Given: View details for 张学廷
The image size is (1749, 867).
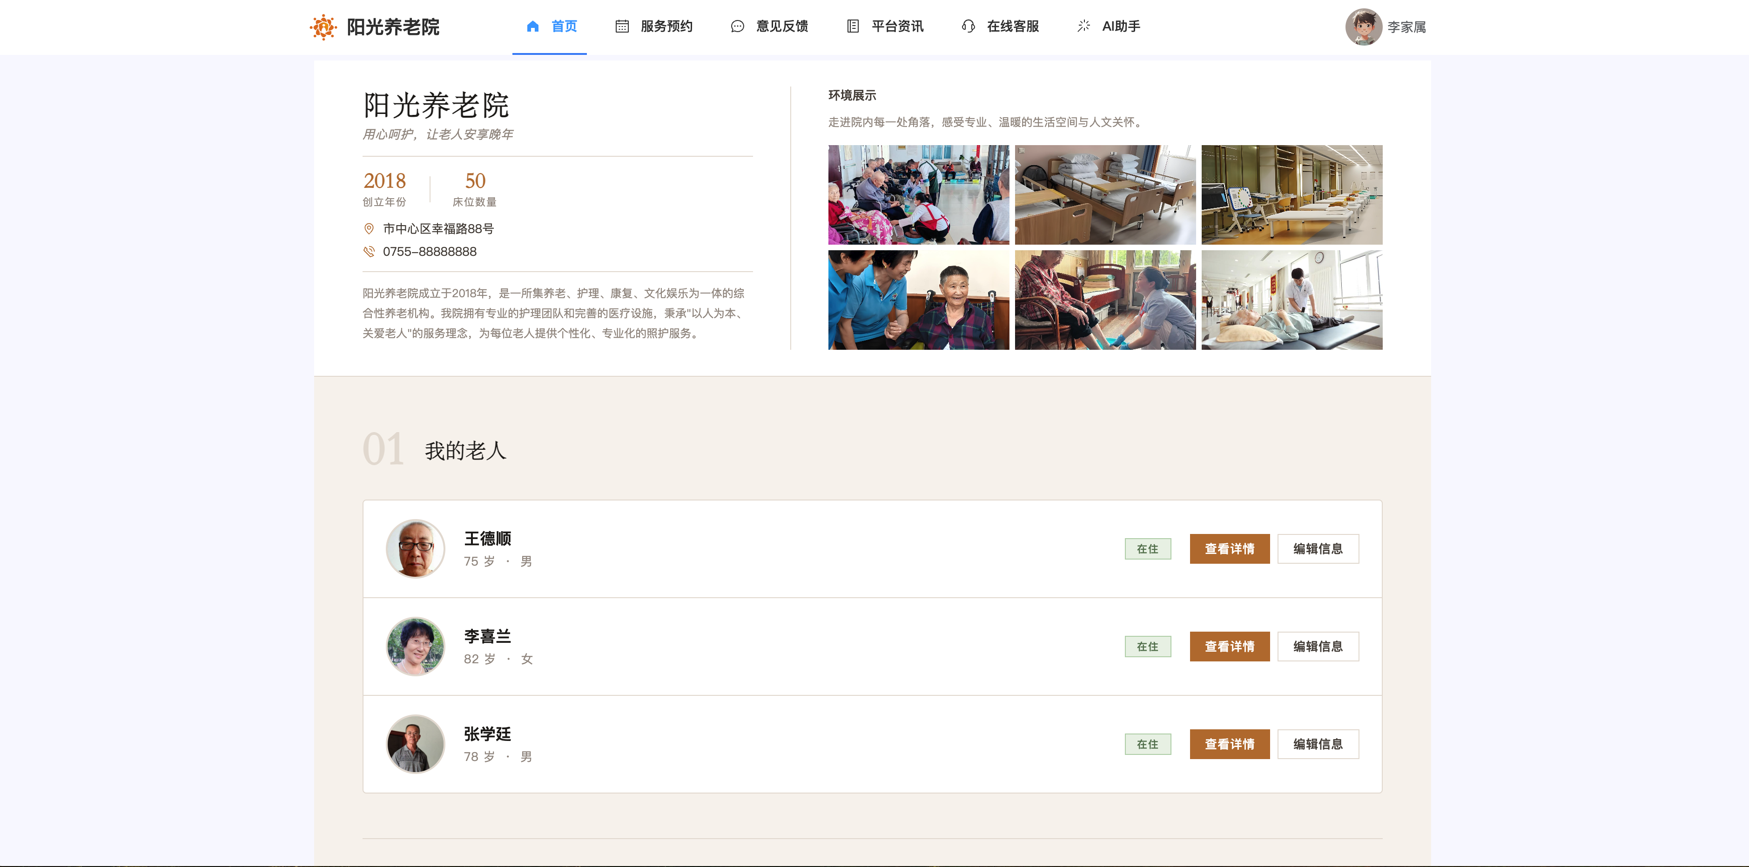Looking at the screenshot, I should (x=1229, y=744).
